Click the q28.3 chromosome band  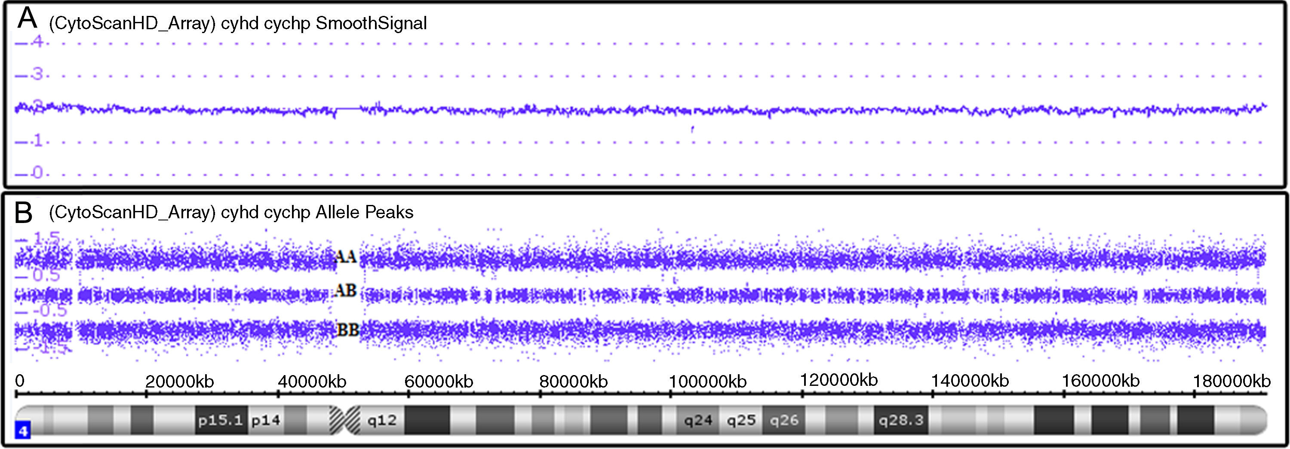tap(901, 420)
